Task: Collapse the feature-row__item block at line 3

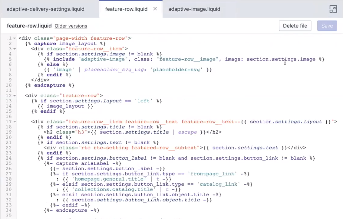Action: [x=14, y=48]
